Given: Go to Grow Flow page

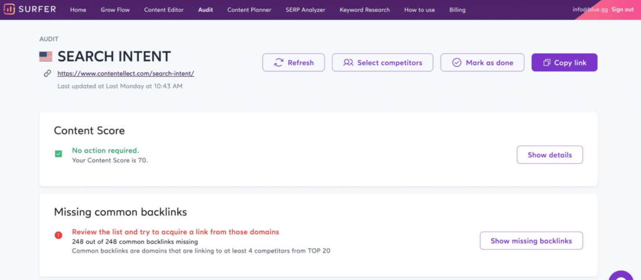Looking at the screenshot, I should pyautogui.click(x=115, y=10).
